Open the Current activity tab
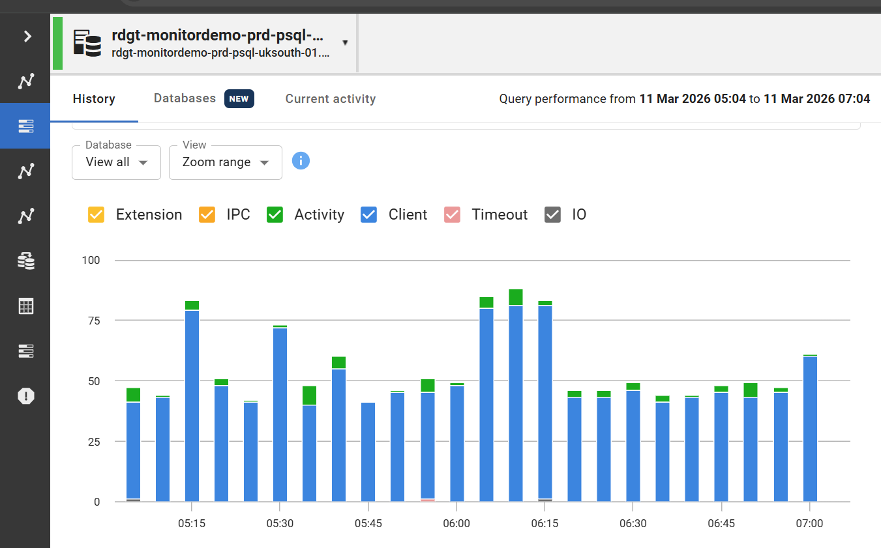The width and height of the screenshot is (881, 548). [x=330, y=98]
